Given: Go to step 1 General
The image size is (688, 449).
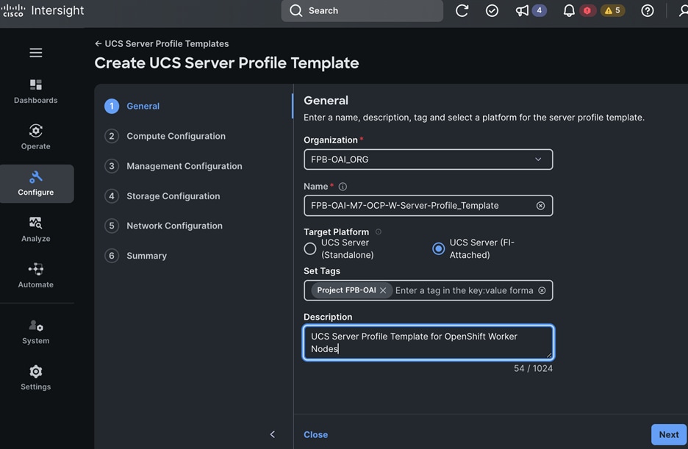Looking at the screenshot, I should coord(132,106).
